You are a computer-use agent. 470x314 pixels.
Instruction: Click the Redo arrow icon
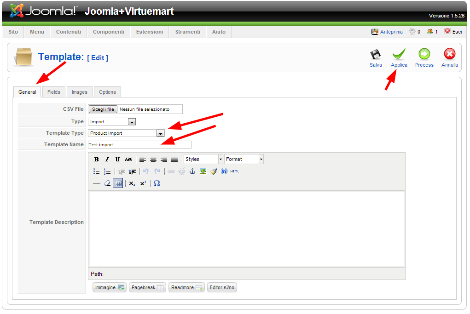click(157, 171)
